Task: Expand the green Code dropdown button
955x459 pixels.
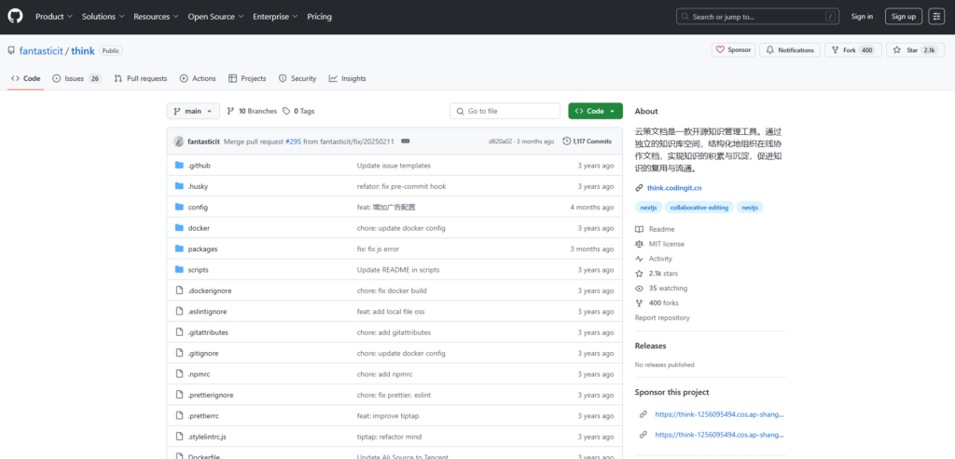Action: tap(595, 111)
